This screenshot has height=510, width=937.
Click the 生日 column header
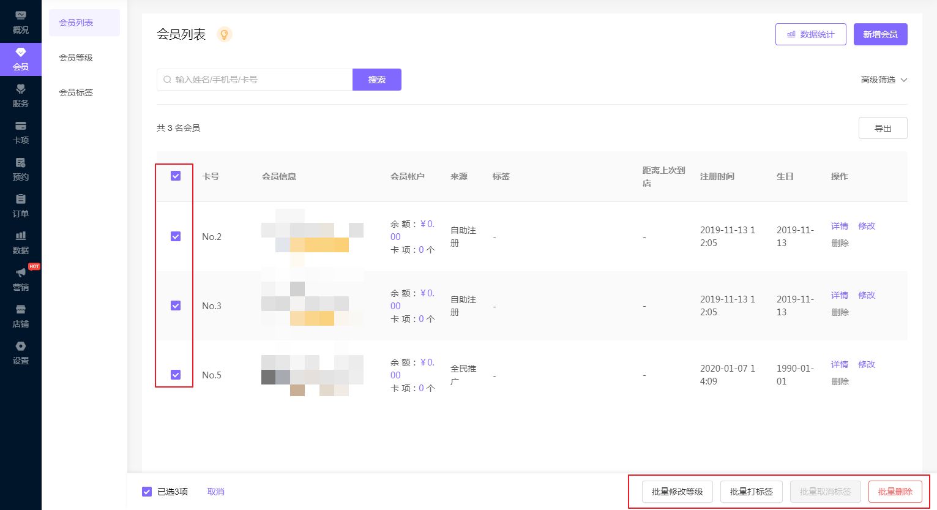pyautogui.click(x=785, y=176)
